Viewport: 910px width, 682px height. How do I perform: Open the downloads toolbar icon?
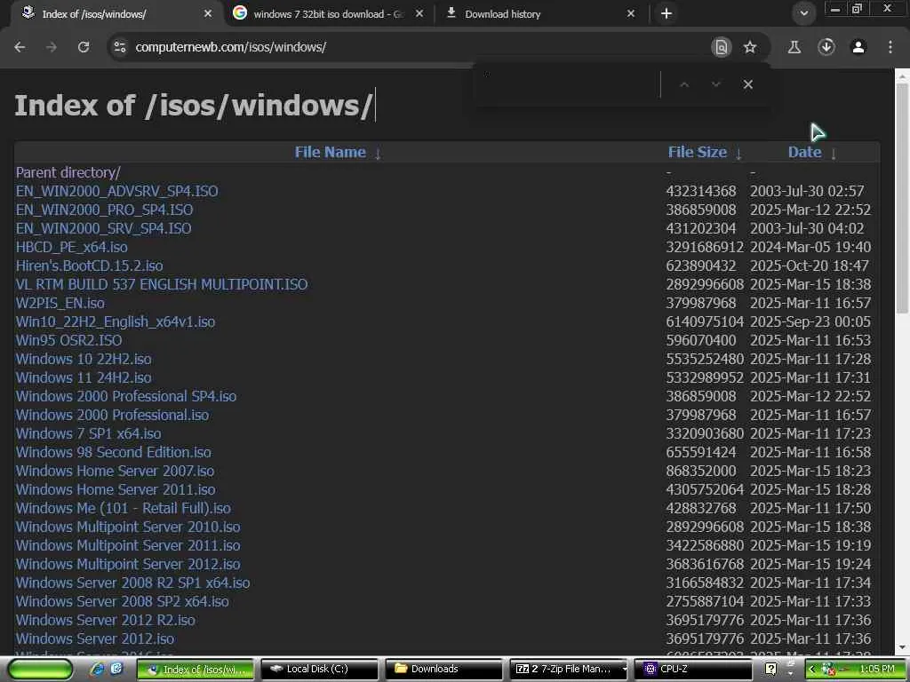[826, 47]
